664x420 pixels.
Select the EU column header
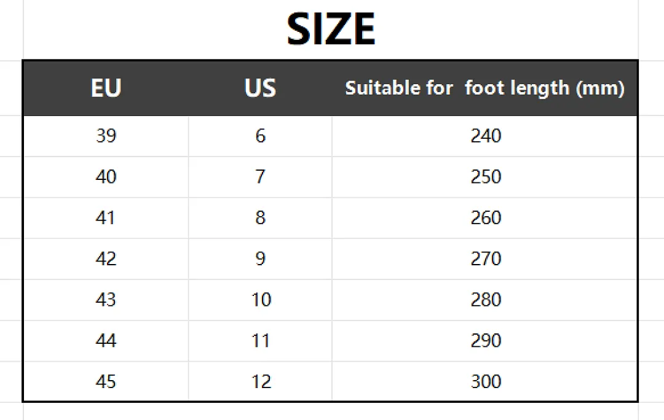click(x=106, y=88)
